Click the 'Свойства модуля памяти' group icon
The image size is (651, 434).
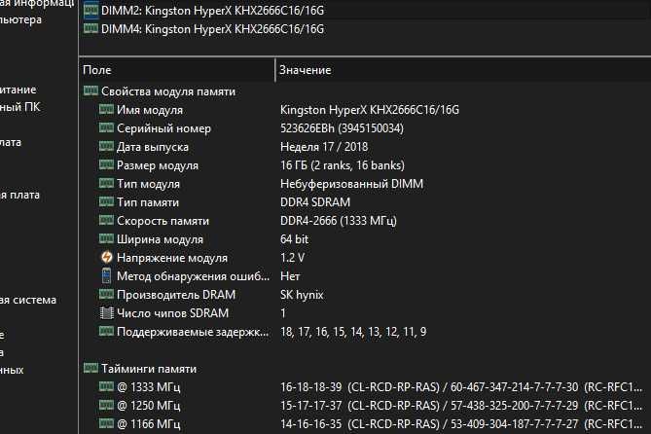coord(90,90)
